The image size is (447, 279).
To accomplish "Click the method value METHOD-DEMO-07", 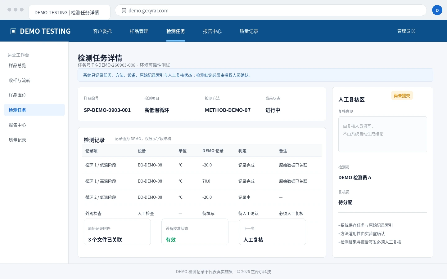I will pos(228,110).
